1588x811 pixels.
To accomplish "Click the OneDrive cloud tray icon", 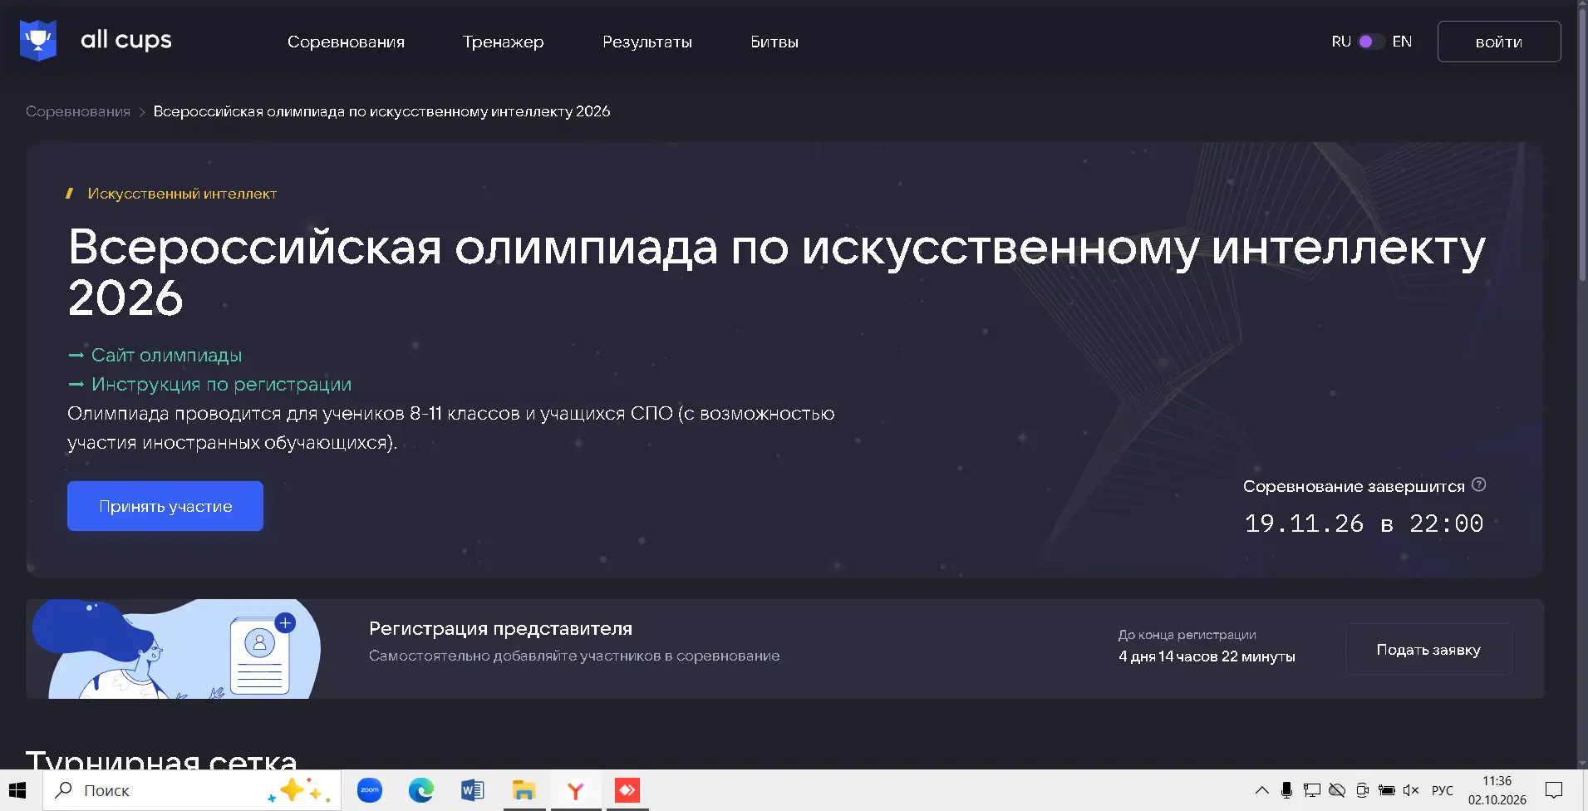I will (1336, 790).
